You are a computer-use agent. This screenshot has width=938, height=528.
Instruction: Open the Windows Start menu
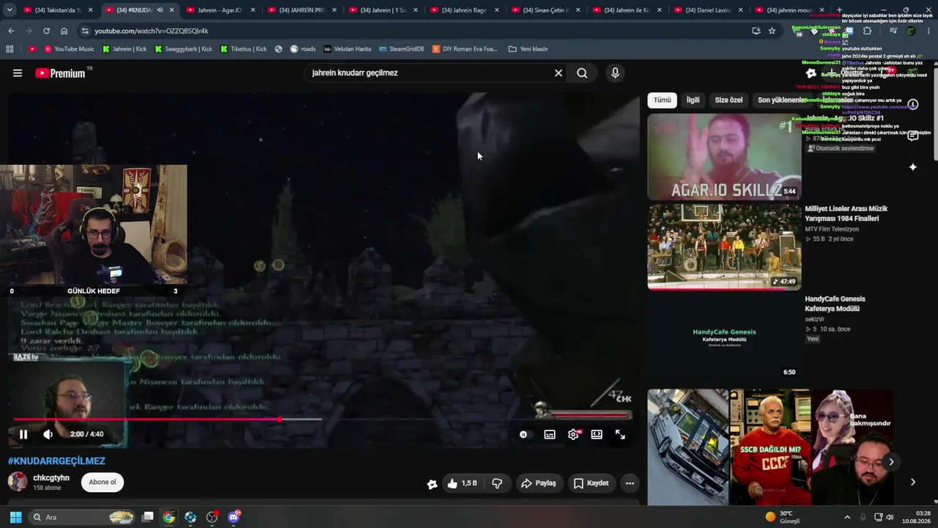point(15,517)
